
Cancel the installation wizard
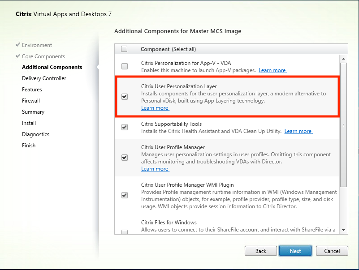(x=332, y=251)
